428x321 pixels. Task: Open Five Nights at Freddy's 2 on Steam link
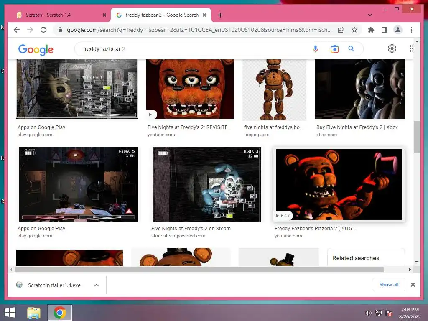tap(191, 229)
